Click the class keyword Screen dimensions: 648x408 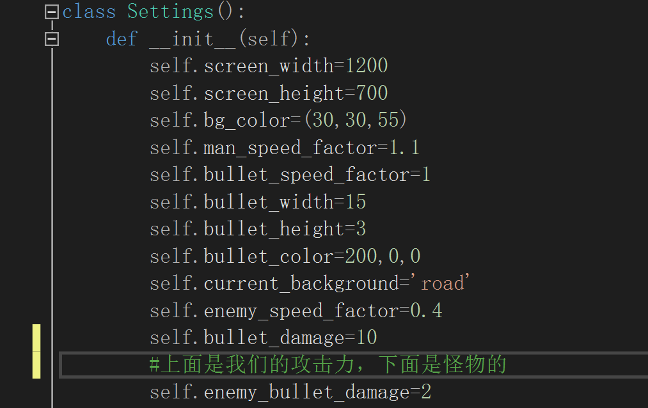tap(89, 12)
